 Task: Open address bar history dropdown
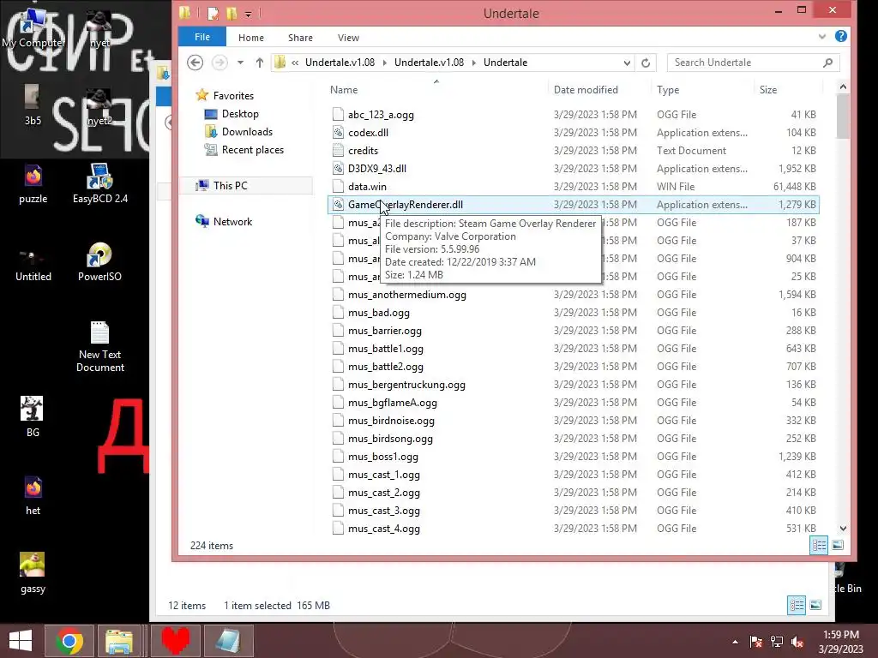pos(627,63)
